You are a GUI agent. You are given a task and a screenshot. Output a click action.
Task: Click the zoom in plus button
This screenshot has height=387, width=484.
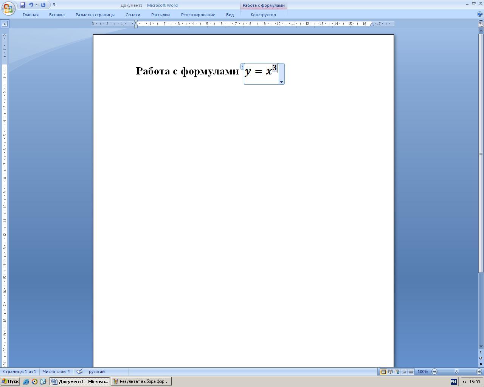tap(479, 372)
